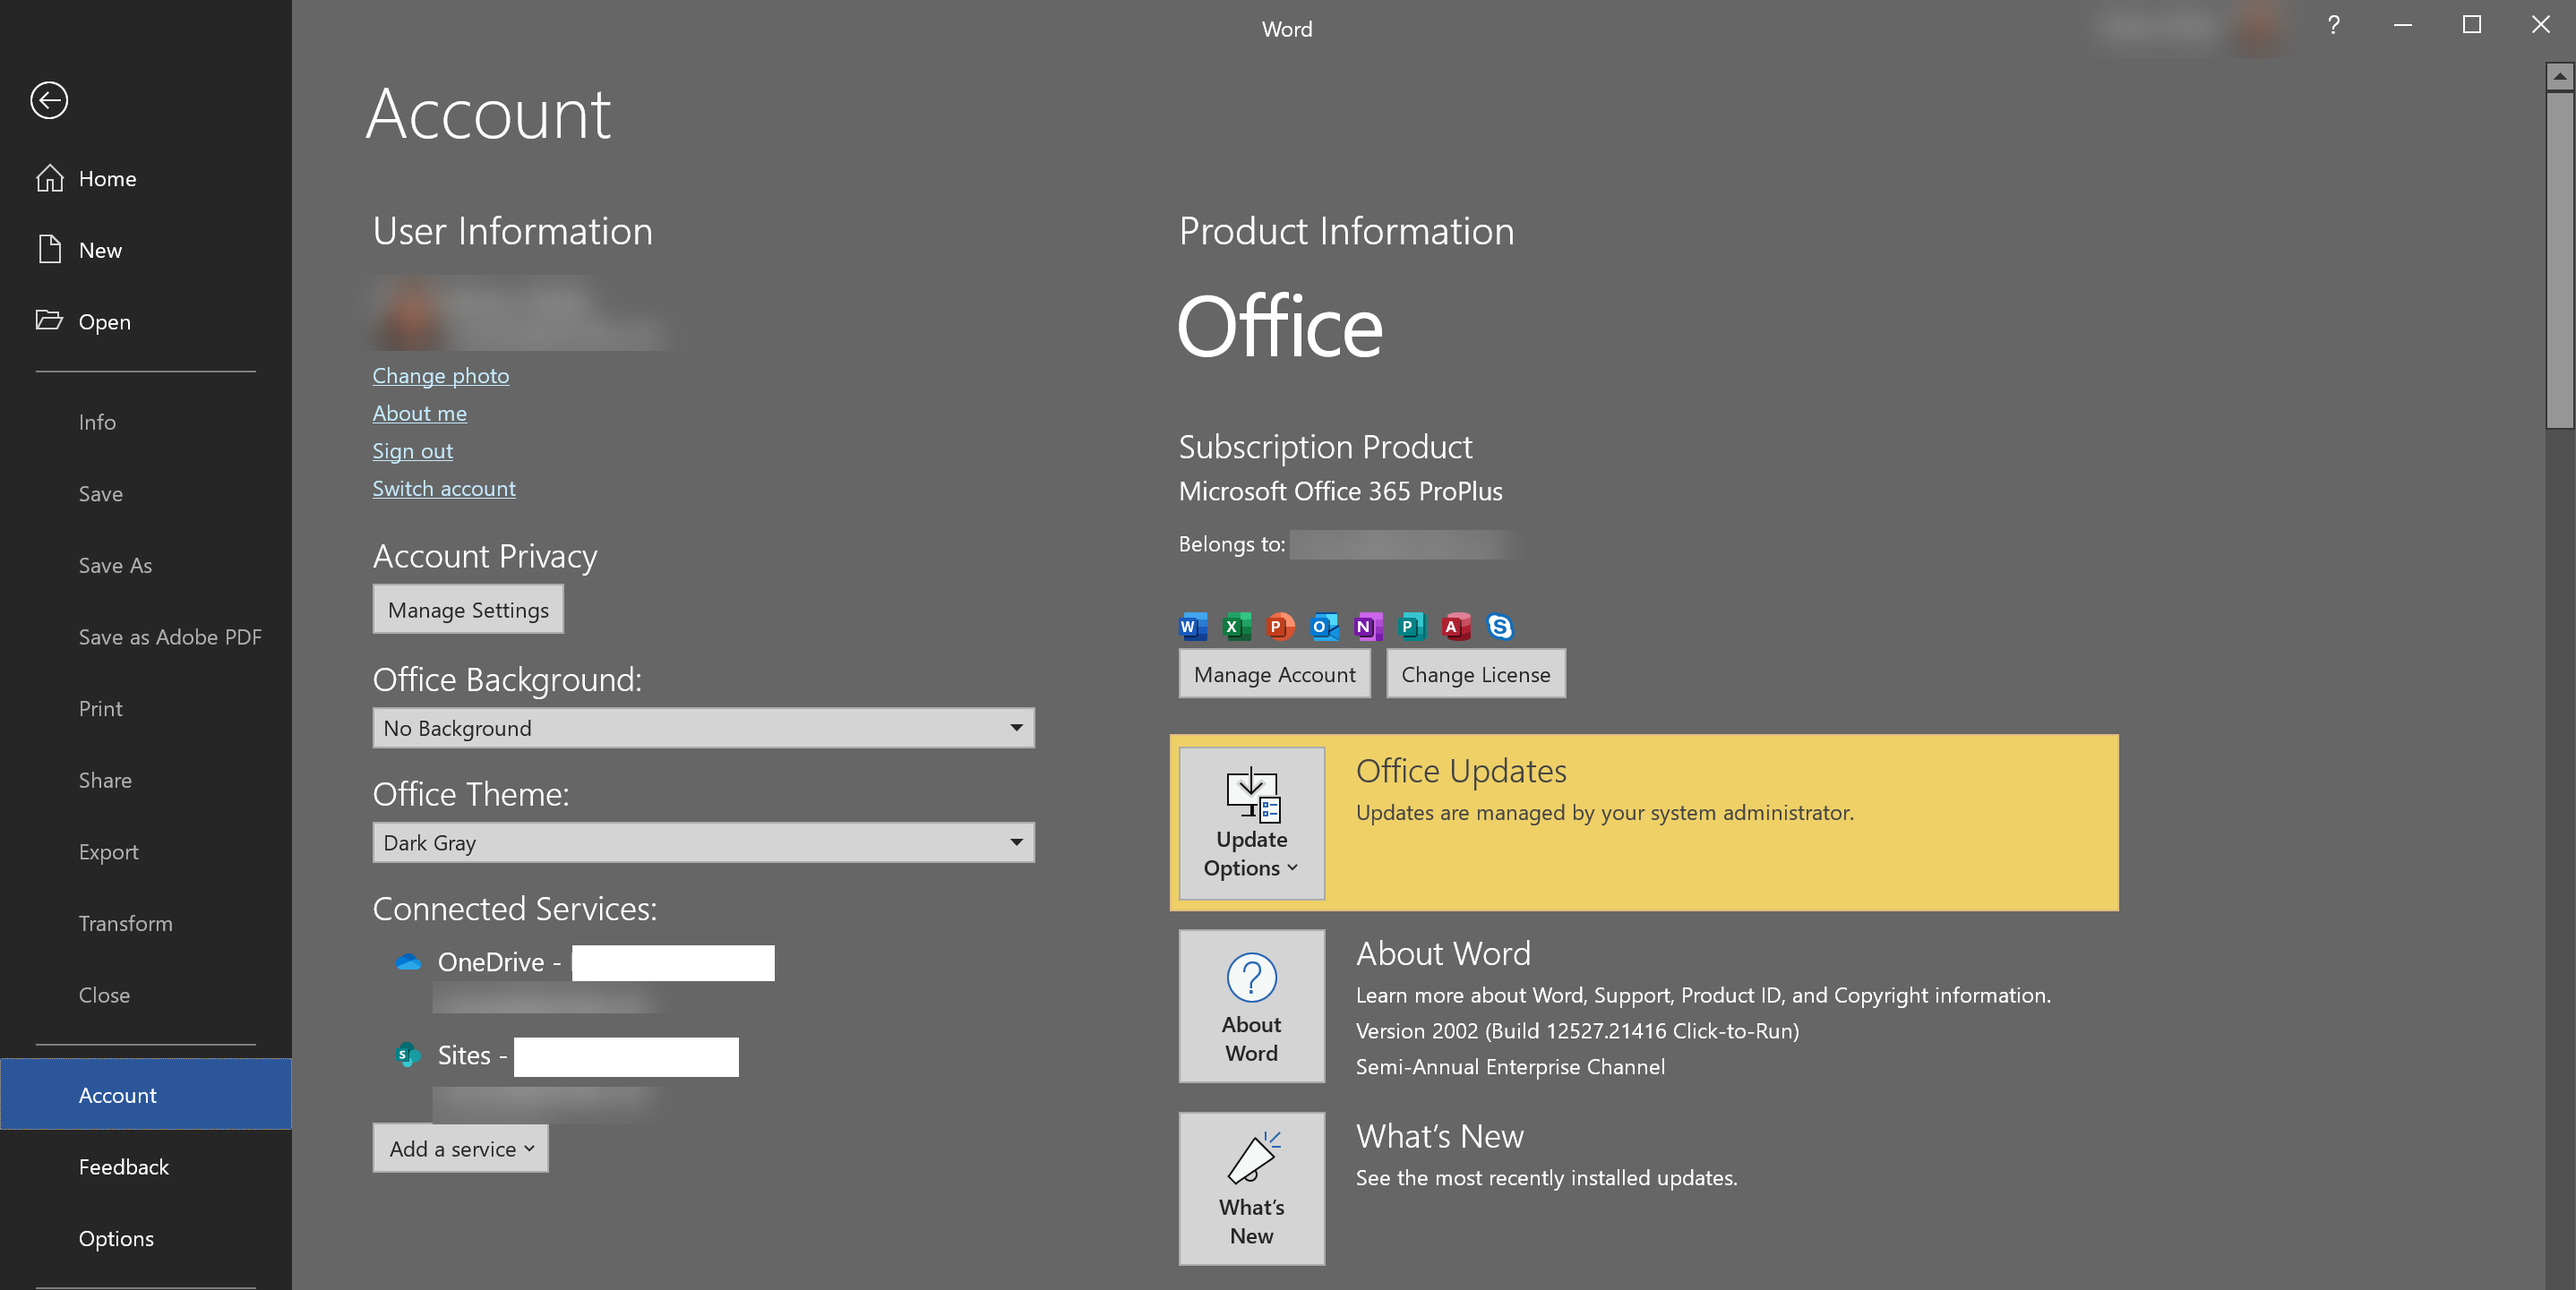
Task: Click the Open folder icon
Action: click(x=49, y=320)
